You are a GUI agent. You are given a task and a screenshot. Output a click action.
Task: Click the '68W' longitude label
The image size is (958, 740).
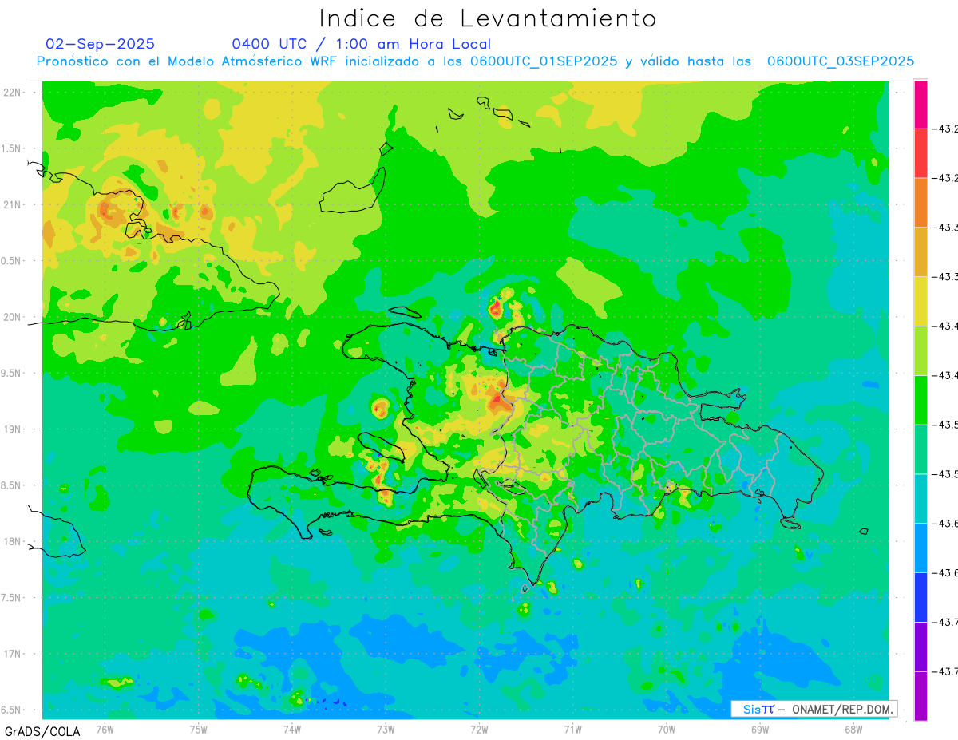click(x=853, y=730)
